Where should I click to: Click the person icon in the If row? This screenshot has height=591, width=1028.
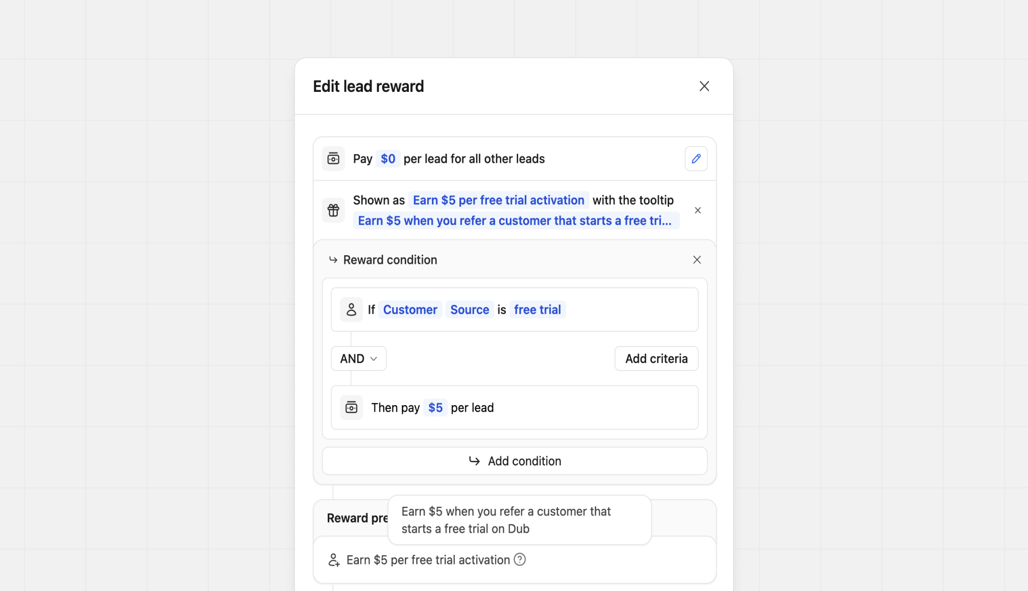coord(351,310)
